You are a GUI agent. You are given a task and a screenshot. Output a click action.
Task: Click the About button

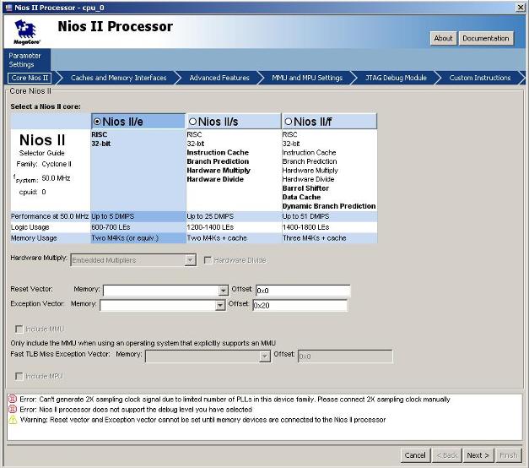(x=443, y=39)
